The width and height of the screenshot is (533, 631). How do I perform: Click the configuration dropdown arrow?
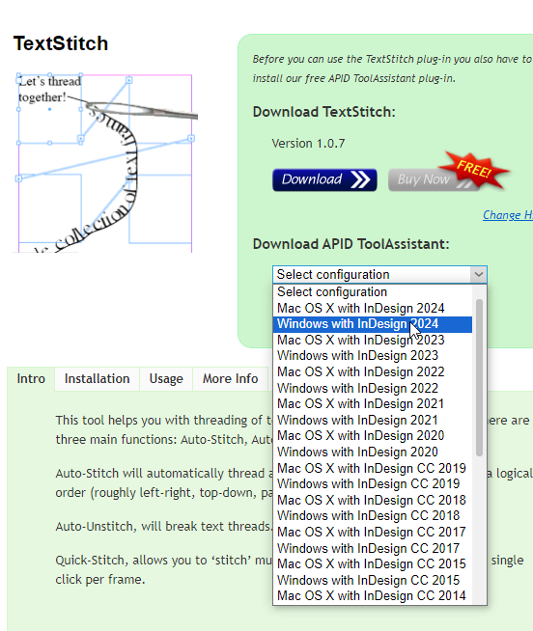coord(478,274)
